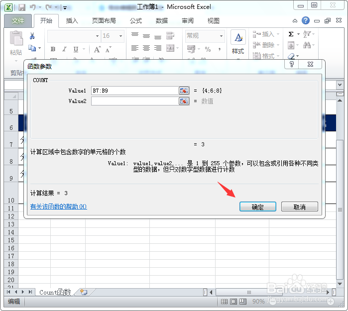
Task: Click the Wrap Text icon
Action: (170, 35)
